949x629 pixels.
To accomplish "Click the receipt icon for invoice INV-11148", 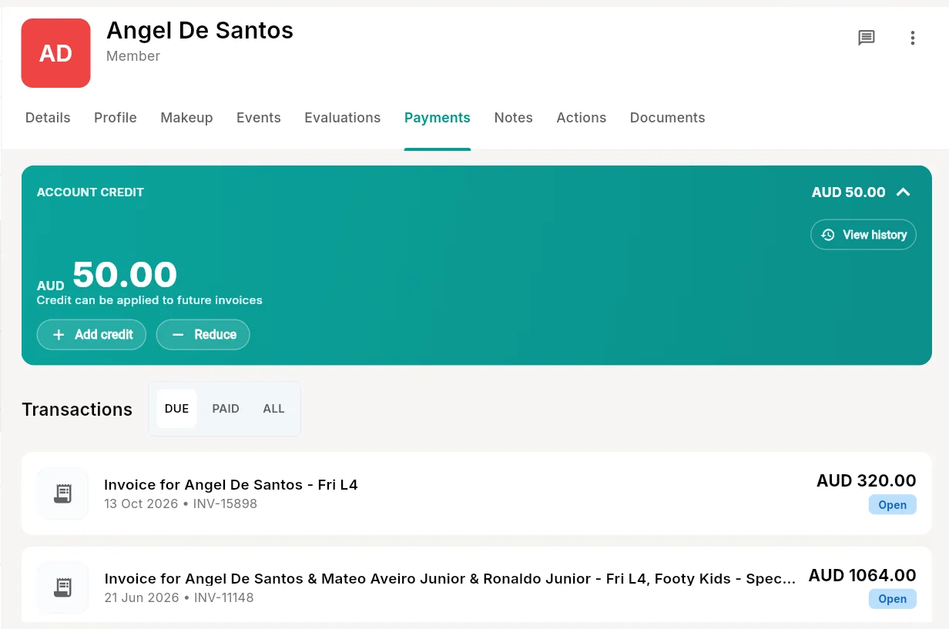I will click(x=62, y=588).
